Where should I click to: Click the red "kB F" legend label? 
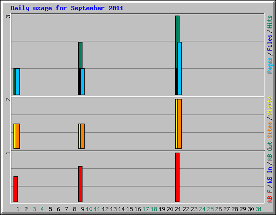point(270,196)
